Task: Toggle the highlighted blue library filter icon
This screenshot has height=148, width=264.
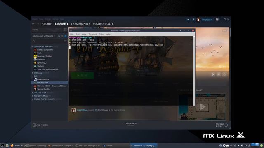Action: [x=66, y=36]
